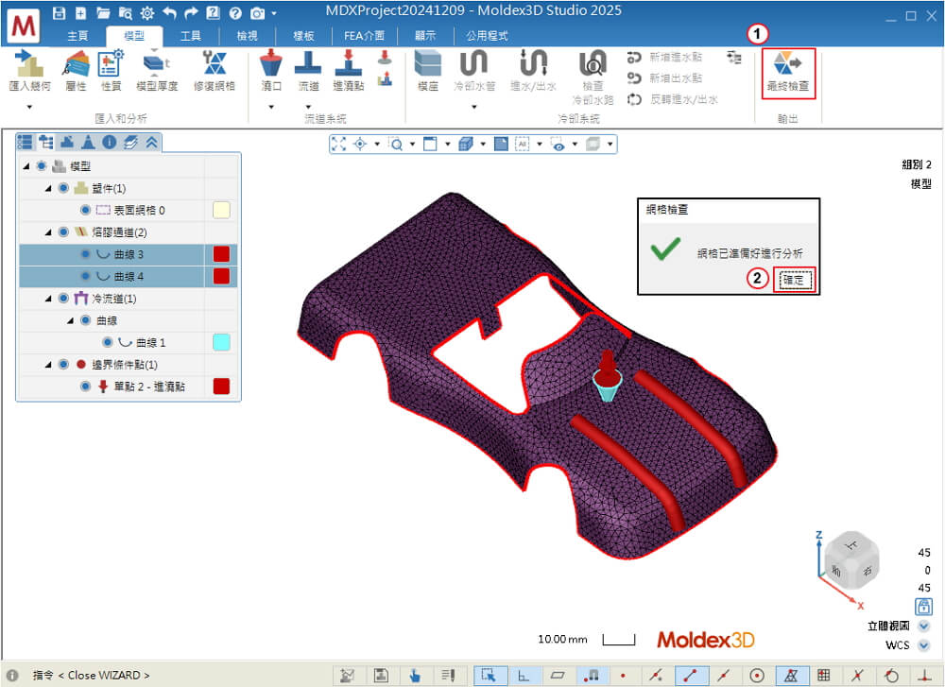The width and height of the screenshot is (945, 687).
Task: Click the view orientation cube
Action: pyautogui.click(x=851, y=559)
